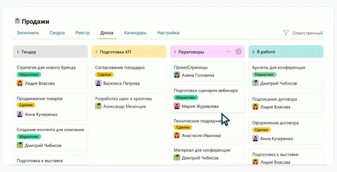Select the Тендер column header
This screenshot has height=172, width=337.
click(50, 52)
